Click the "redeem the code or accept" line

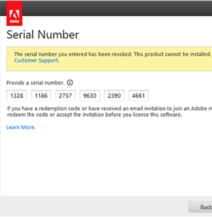pyautogui.click(x=94, y=115)
